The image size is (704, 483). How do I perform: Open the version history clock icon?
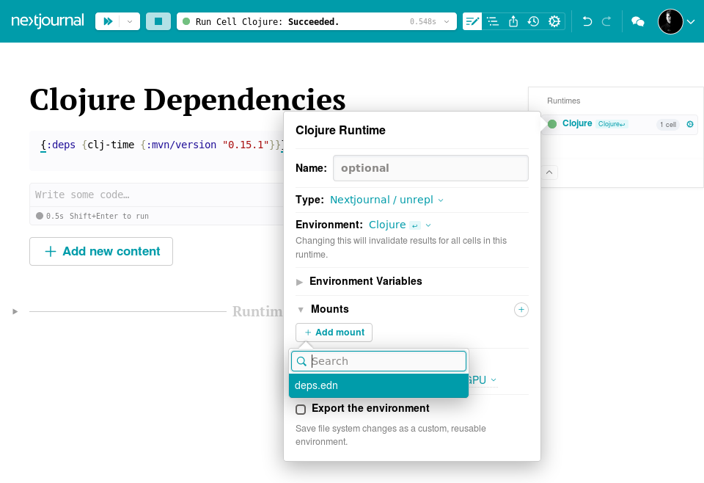533,21
